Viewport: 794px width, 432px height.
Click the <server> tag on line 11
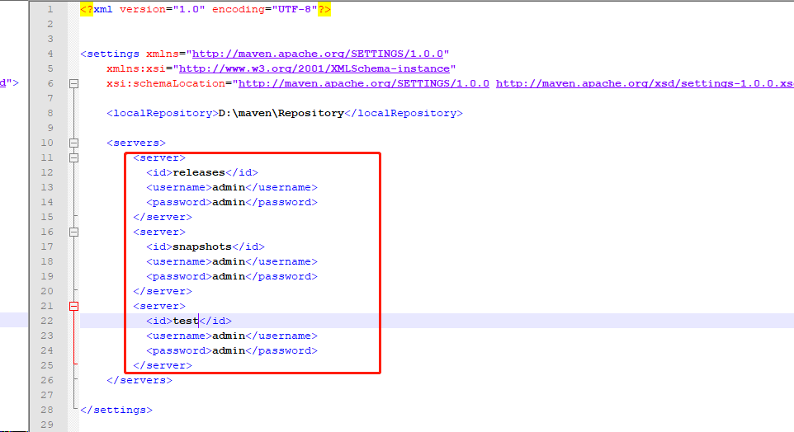[x=159, y=157]
